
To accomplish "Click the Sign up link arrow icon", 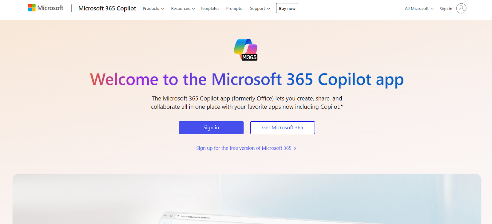I will tap(295, 148).
